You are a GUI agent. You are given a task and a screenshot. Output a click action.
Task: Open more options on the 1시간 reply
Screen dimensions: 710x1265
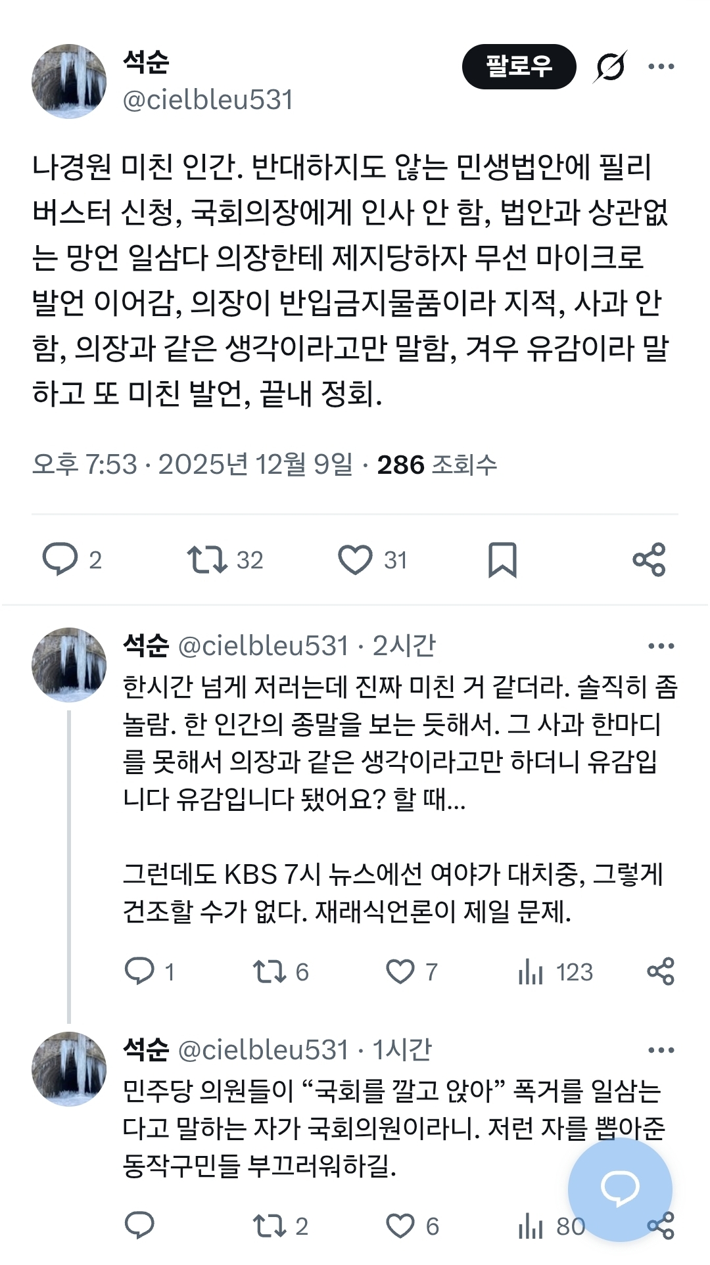tap(661, 1050)
